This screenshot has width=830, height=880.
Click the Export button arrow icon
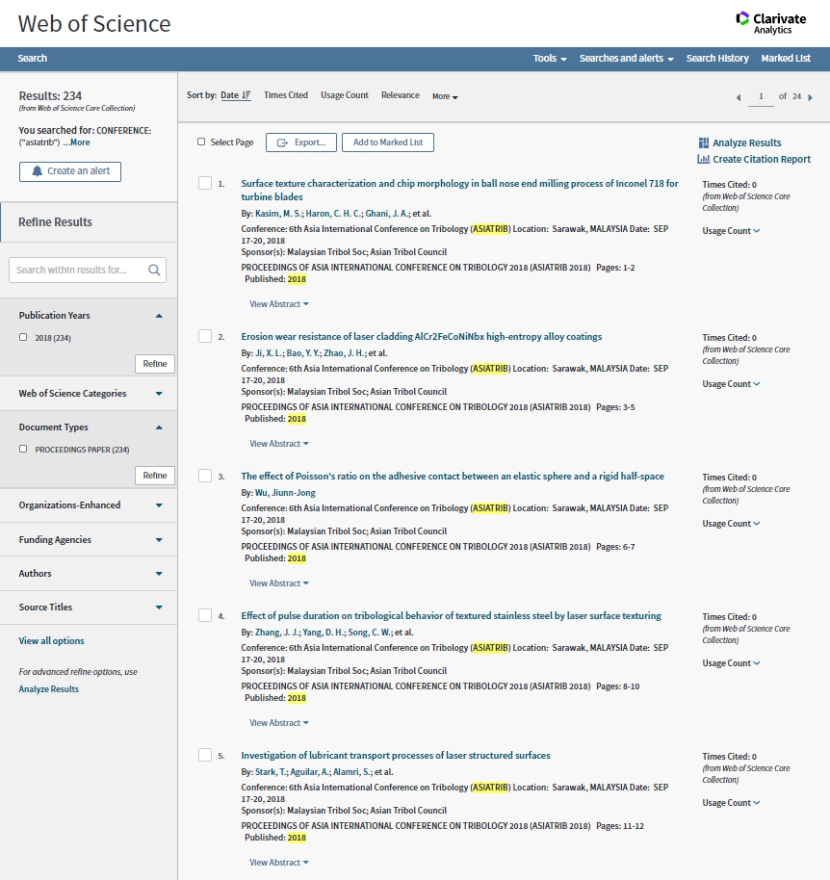282,142
